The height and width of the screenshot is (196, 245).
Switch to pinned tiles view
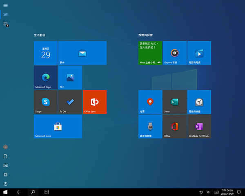point(5,14)
